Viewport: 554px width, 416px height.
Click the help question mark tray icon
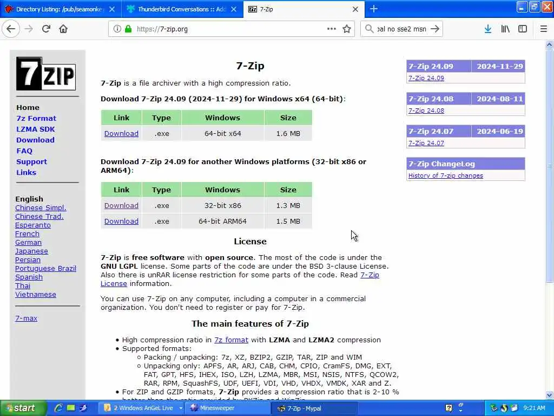pyautogui.click(x=449, y=408)
